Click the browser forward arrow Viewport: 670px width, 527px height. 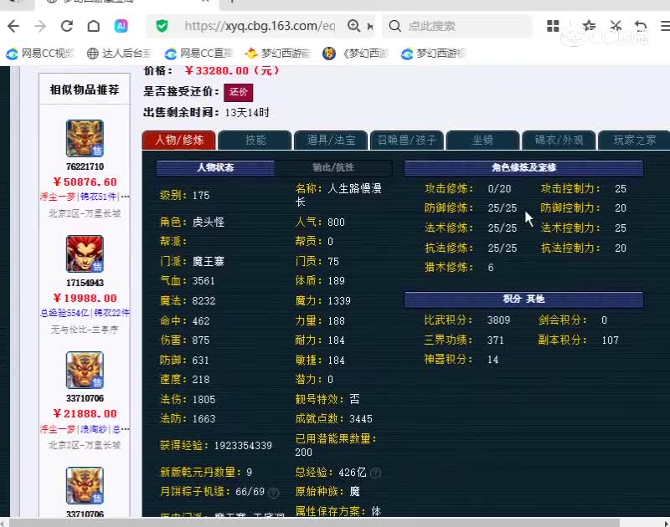(x=40, y=26)
